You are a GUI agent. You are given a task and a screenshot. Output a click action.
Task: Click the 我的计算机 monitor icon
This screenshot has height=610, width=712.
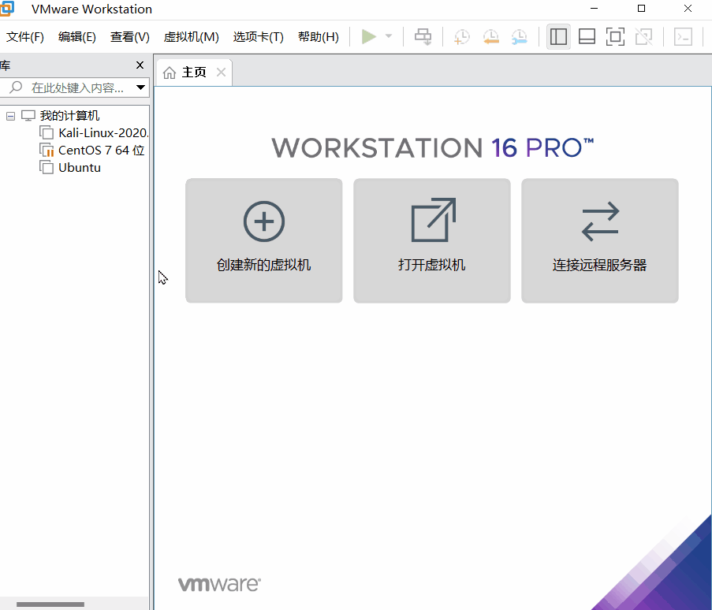[x=28, y=116]
